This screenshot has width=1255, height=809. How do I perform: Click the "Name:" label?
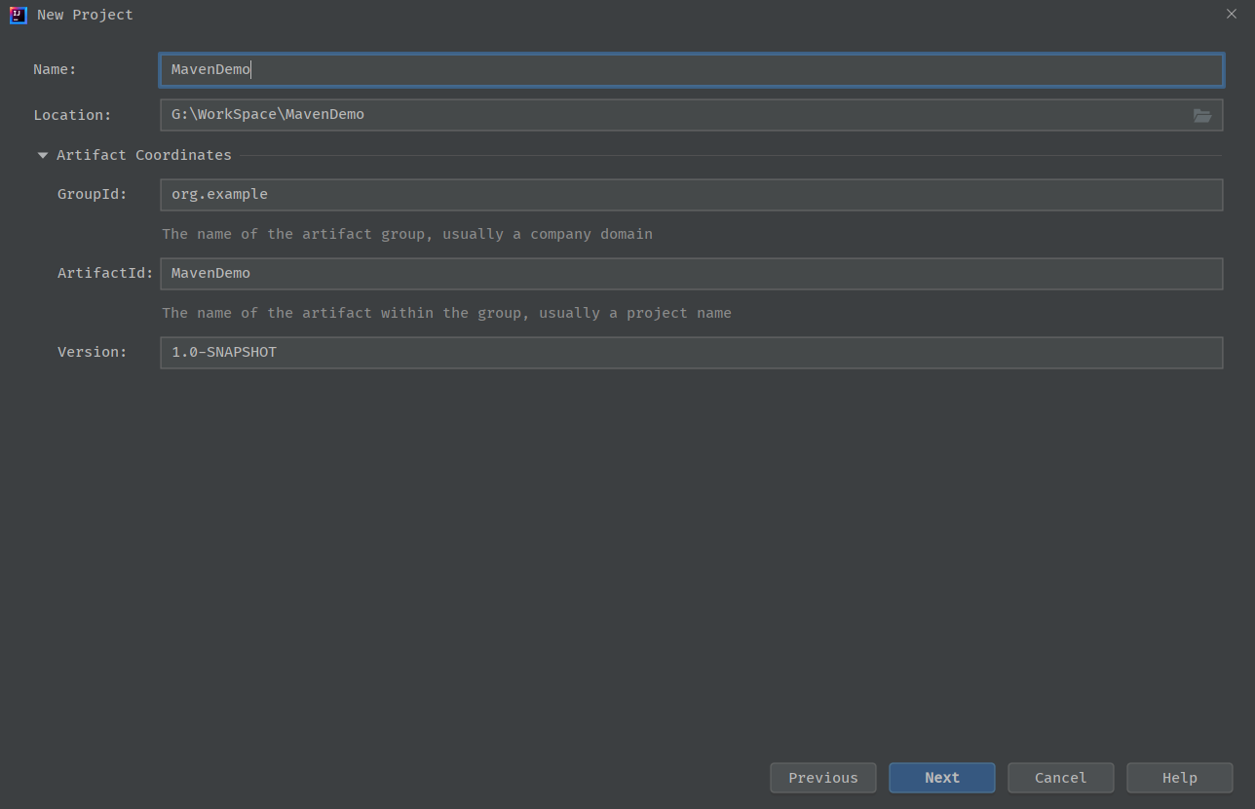[55, 70]
